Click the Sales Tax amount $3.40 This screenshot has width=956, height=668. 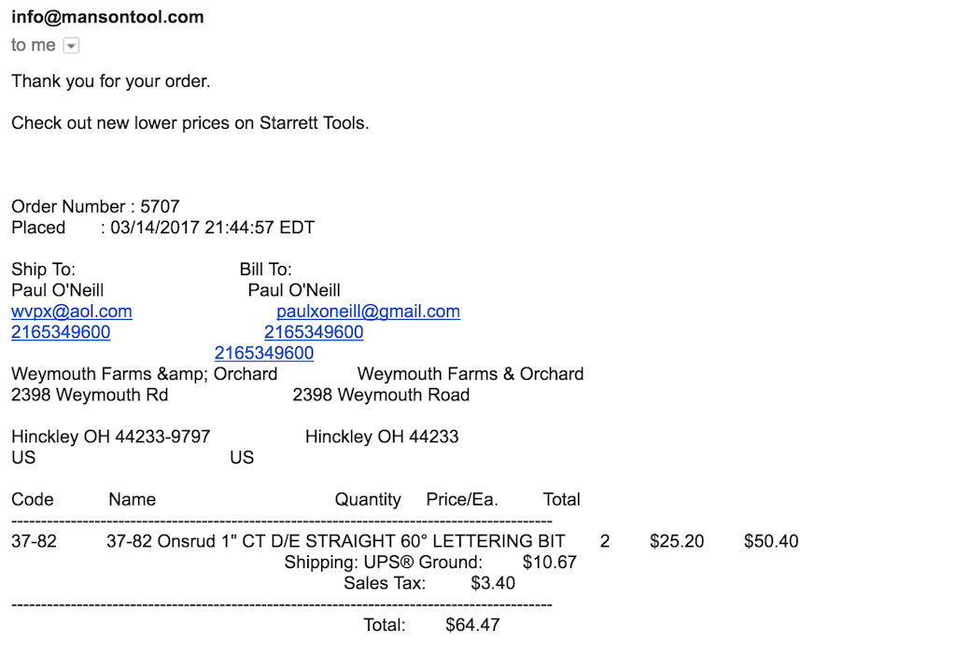coord(493,584)
